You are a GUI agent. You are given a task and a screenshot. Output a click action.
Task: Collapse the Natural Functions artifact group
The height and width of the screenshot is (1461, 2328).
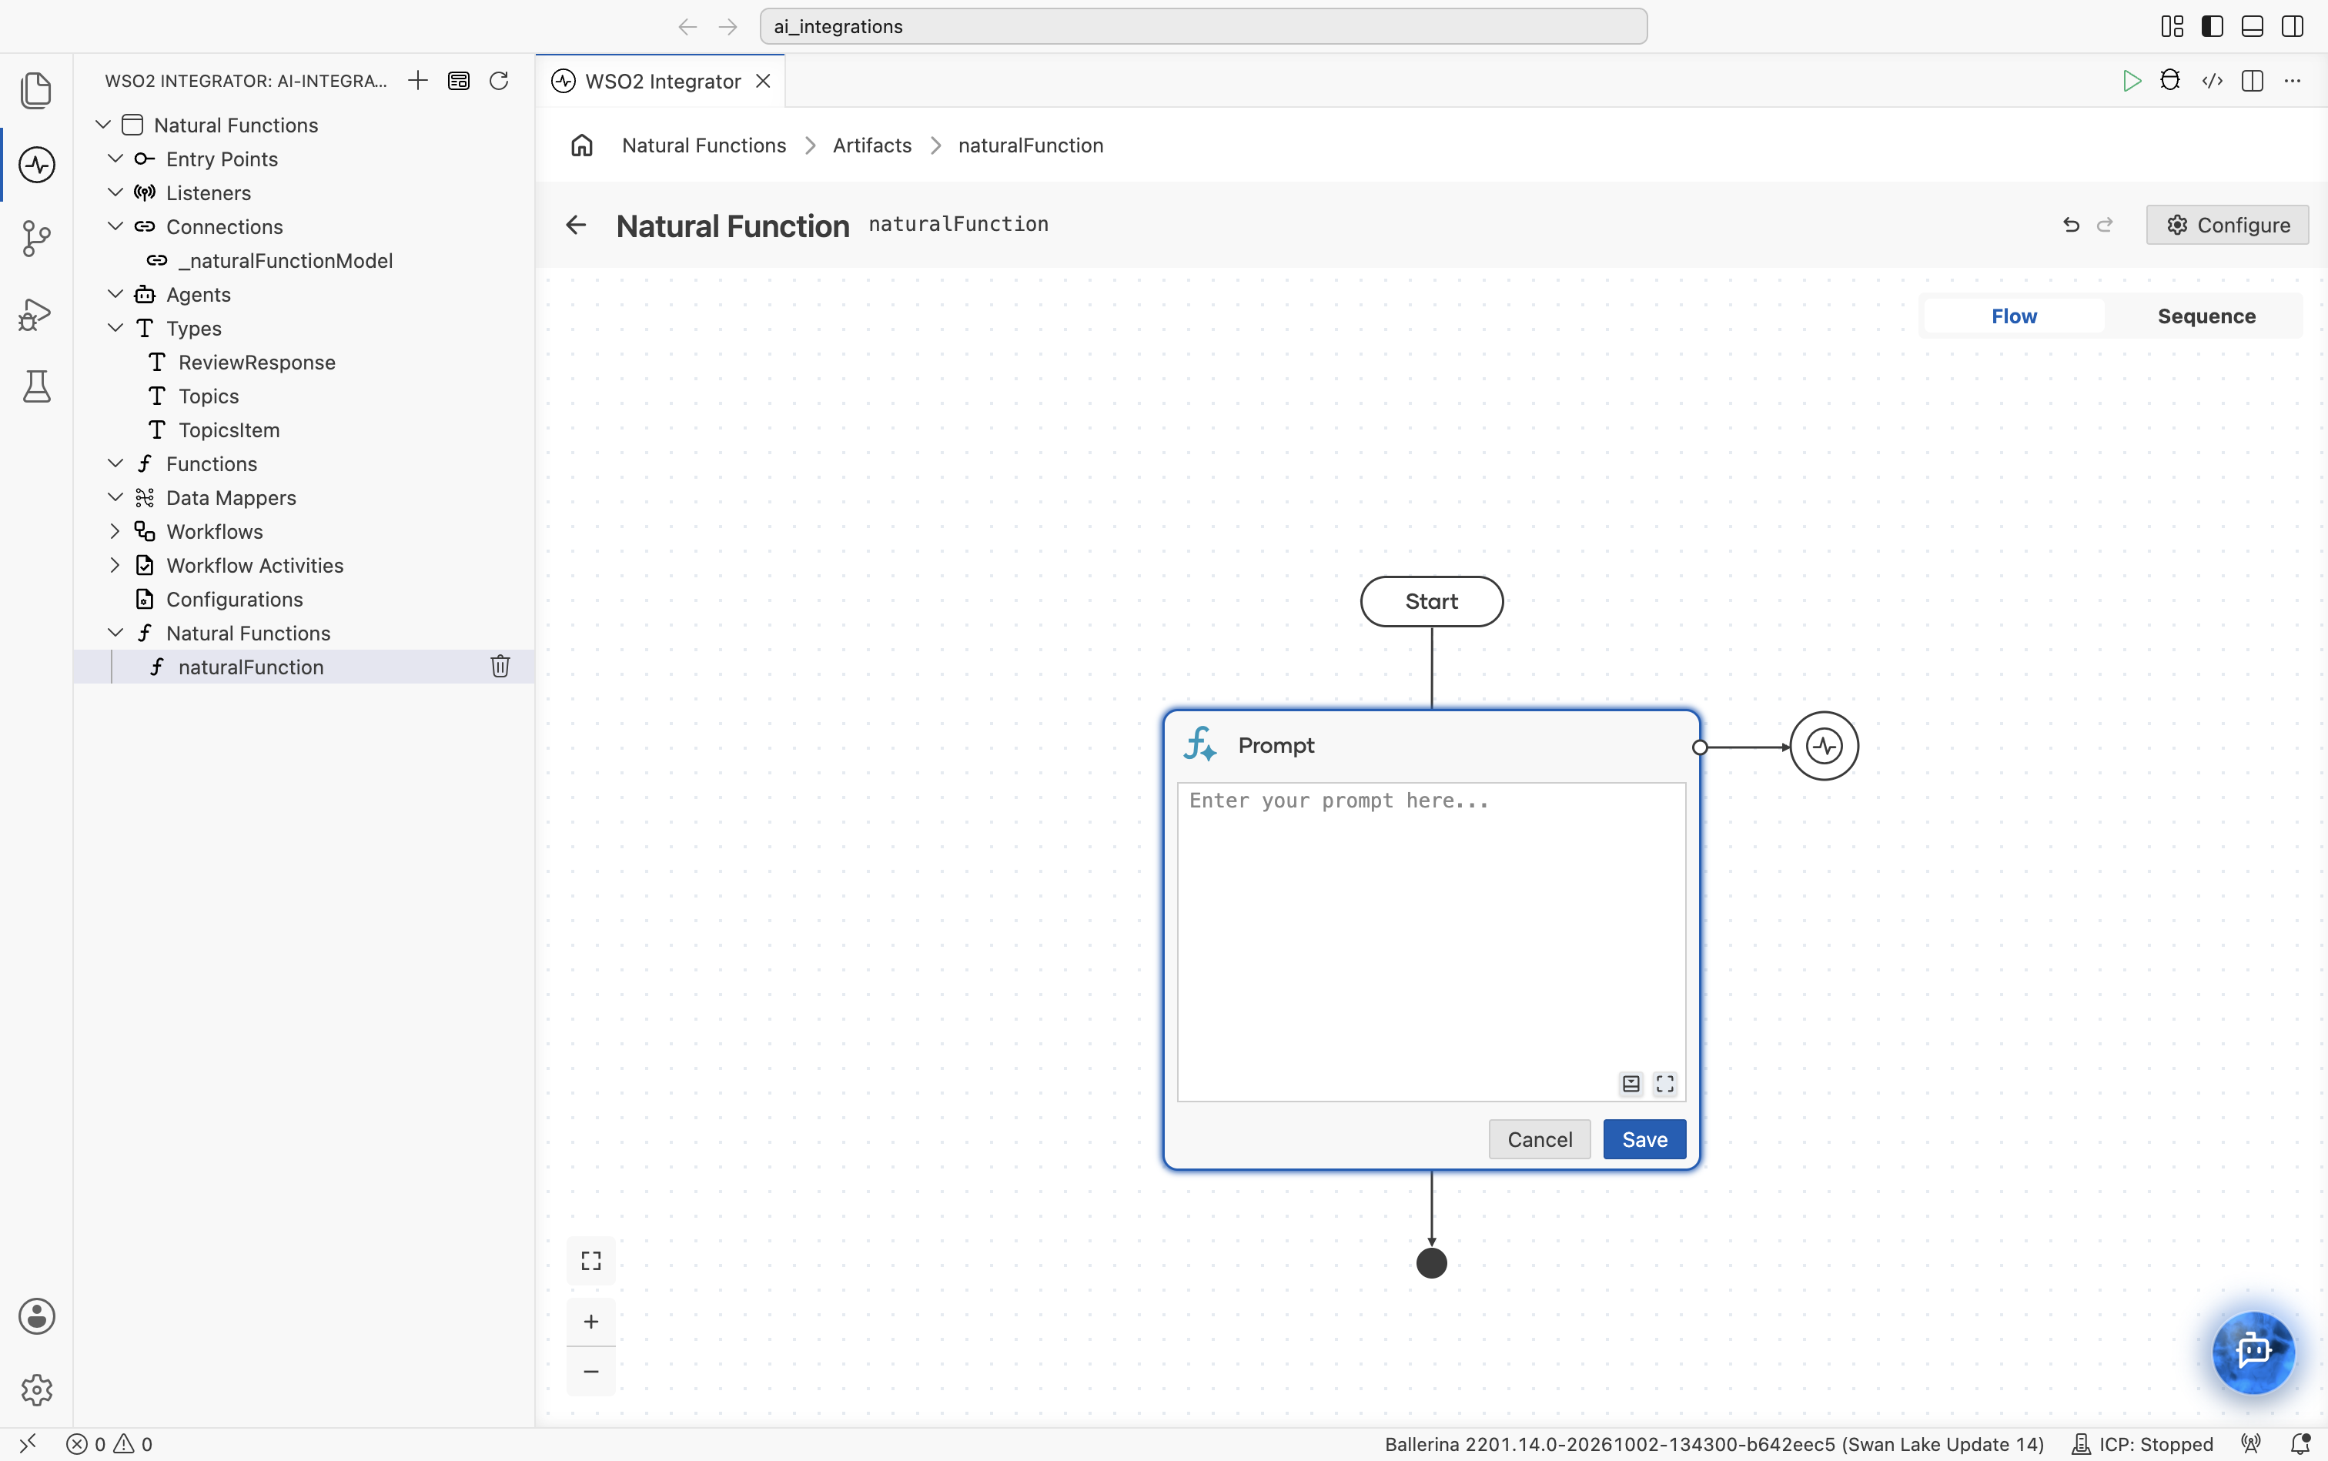115,632
